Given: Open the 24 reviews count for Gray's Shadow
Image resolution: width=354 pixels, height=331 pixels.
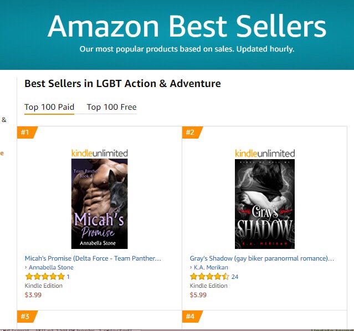Looking at the screenshot, I should pos(235,277).
